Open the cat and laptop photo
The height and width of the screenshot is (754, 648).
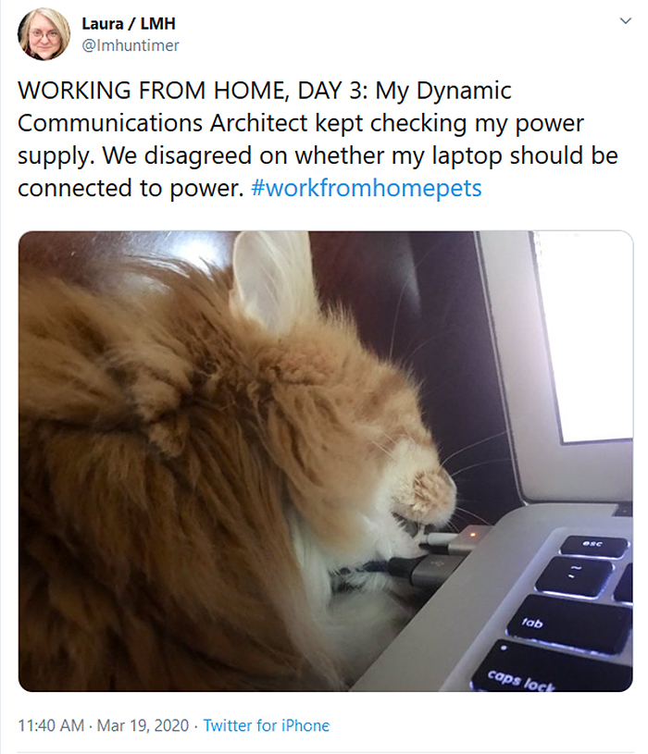pos(326,461)
